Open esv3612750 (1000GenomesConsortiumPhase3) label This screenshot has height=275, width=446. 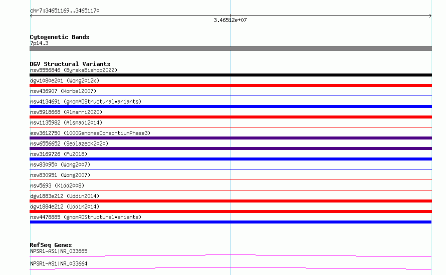pos(90,133)
